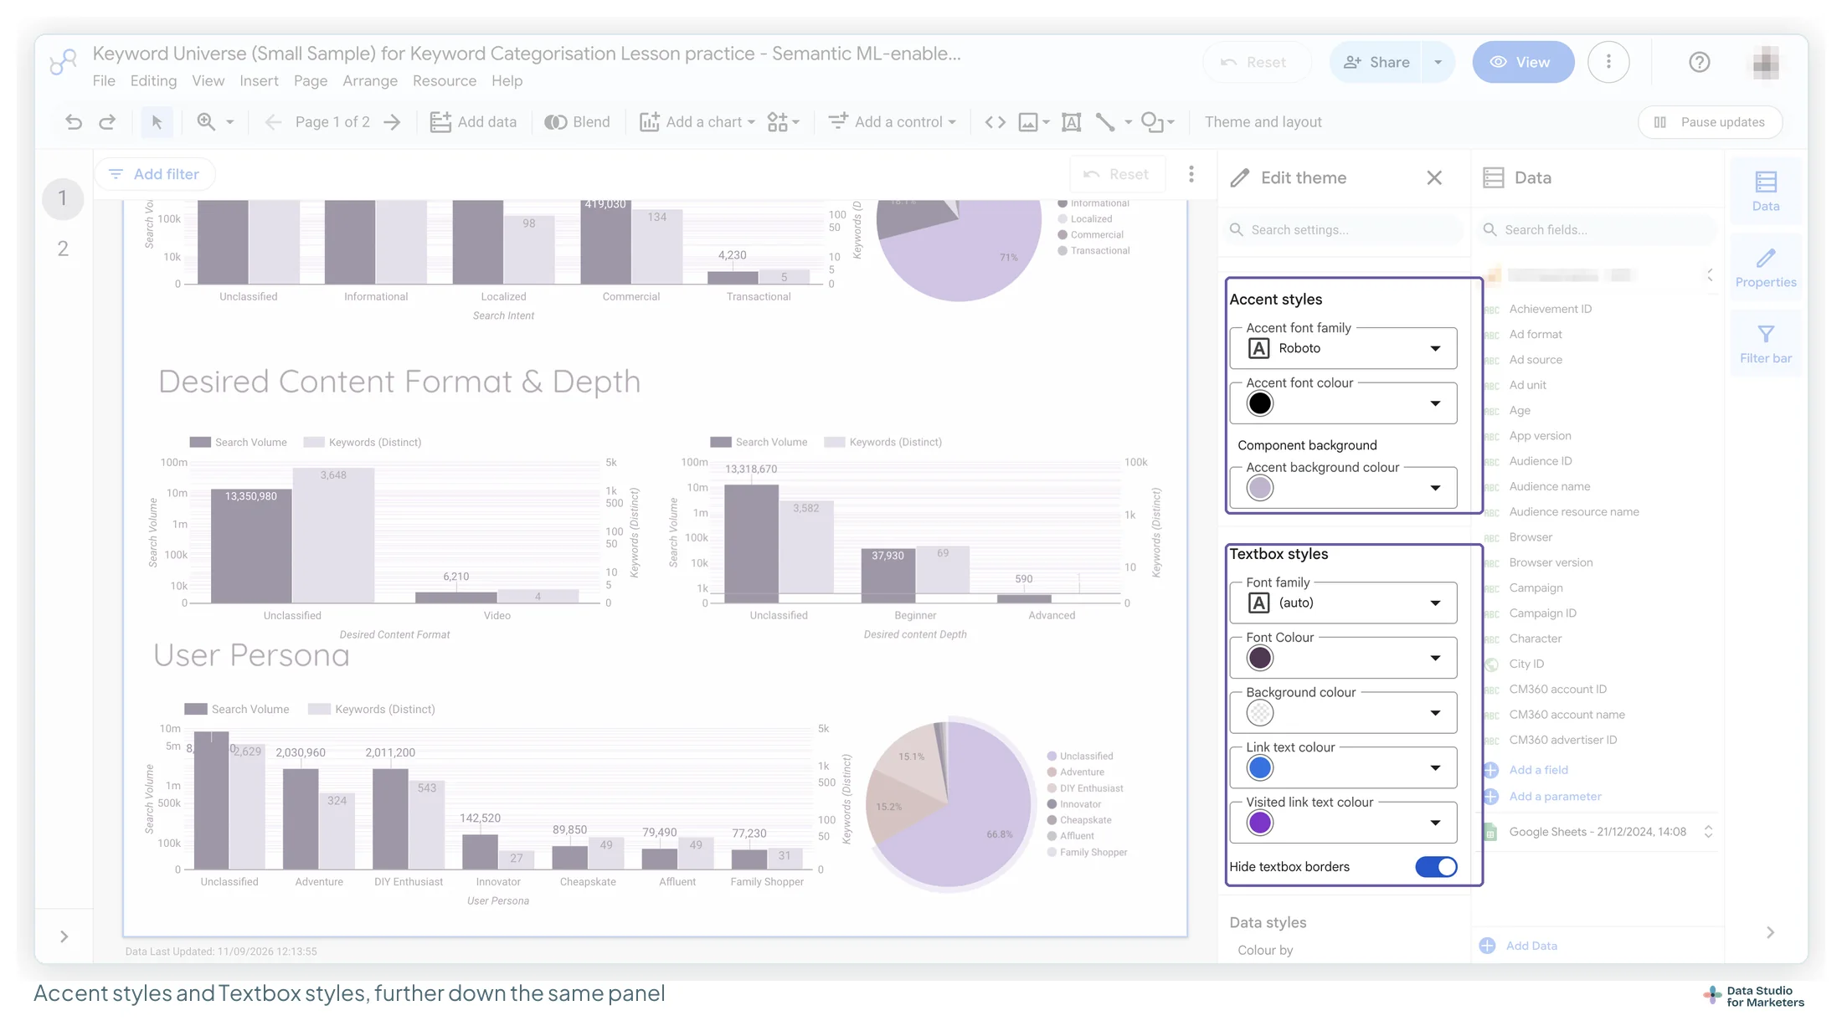Open Accent font family Roboto dropdown
1842x1026 pixels.
click(x=1343, y=348)
